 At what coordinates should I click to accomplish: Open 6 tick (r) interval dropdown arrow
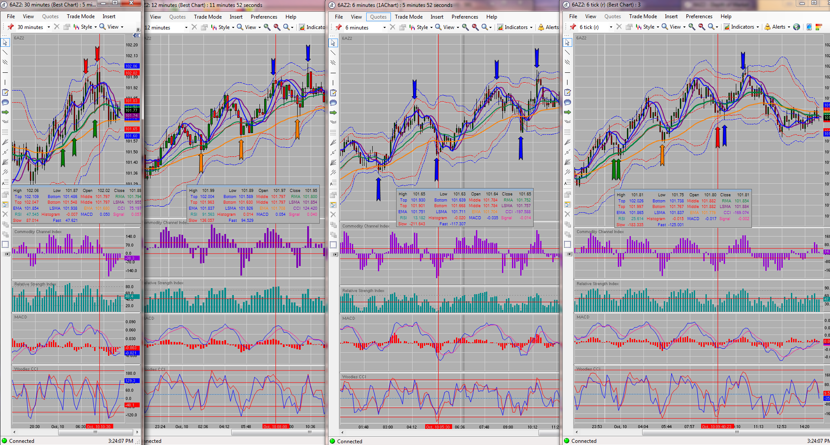click(x=611, y=27)
